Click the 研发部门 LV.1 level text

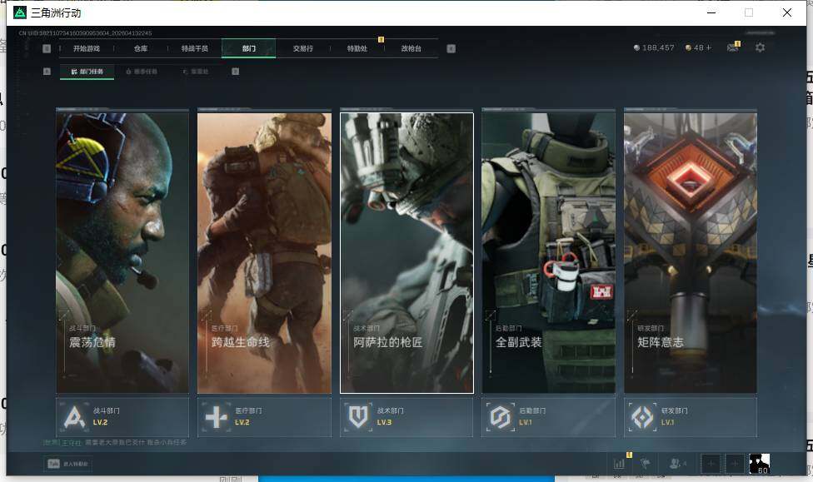(x=667, y=422)
